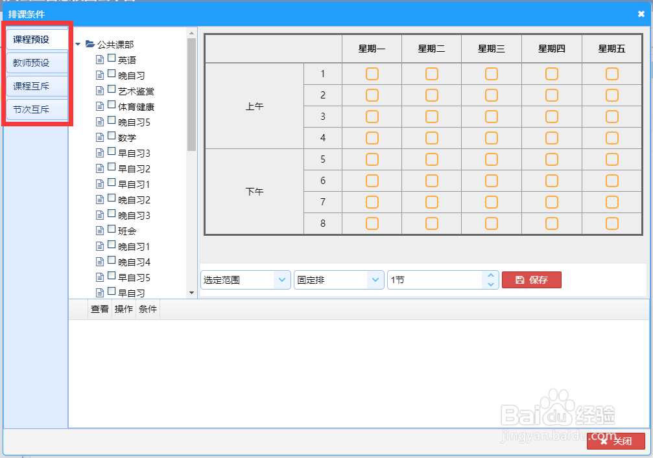Click the folder icon beside 公共课部
Image resolution: width=653 pixels, height=458 pixels.
pyautogui.click(x=89, y=44)
